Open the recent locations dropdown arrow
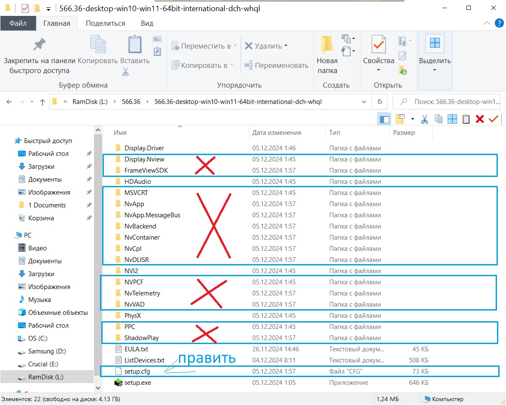 point(32,102)
